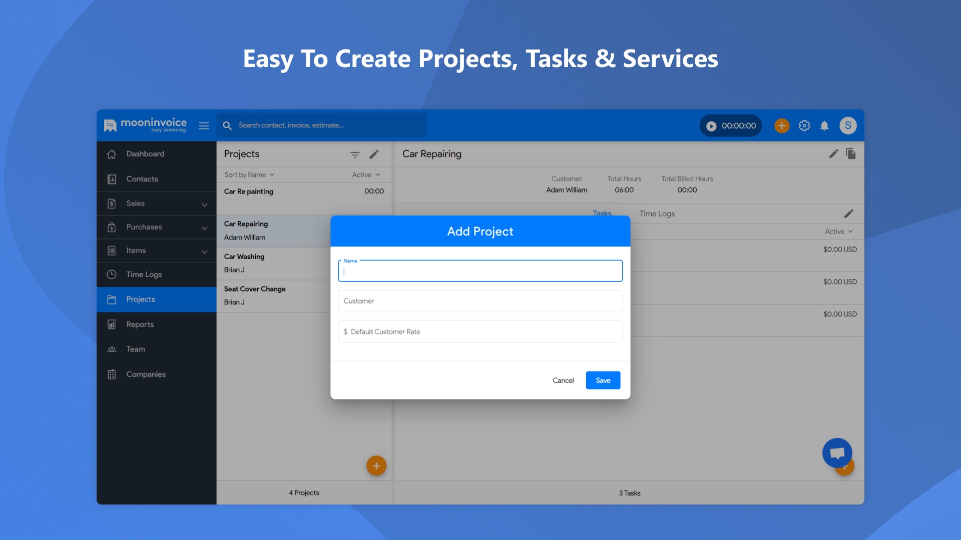Image resolution: width=961 pixels, height=540 pixels.
Task: Switch to the Time Logs tab
Action: click(657, 213)
